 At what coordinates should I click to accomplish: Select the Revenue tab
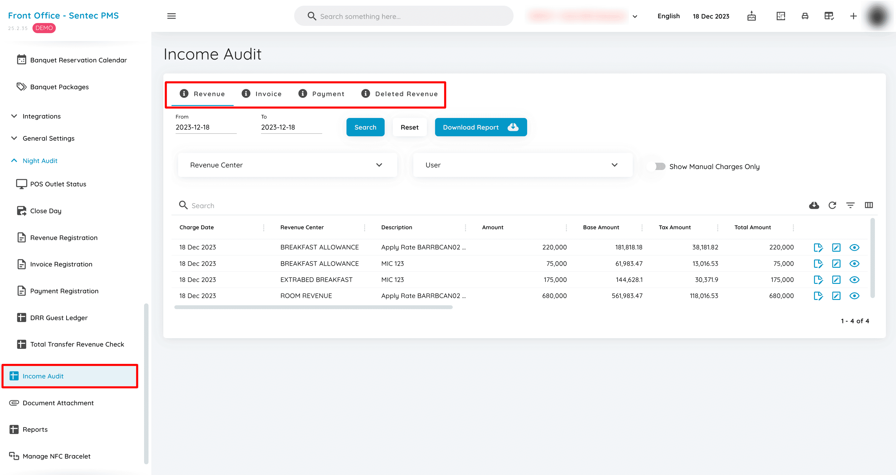point(202,94)
